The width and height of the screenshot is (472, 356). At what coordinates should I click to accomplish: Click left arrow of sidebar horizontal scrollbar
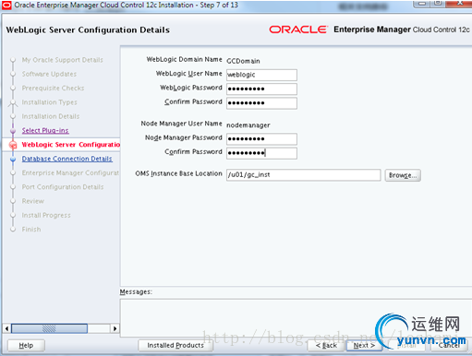(x=6, y=328)
